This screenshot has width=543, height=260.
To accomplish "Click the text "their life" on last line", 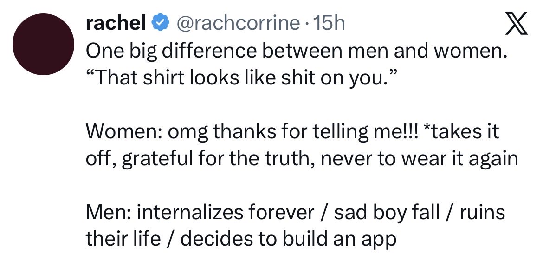I will point(123,239).
